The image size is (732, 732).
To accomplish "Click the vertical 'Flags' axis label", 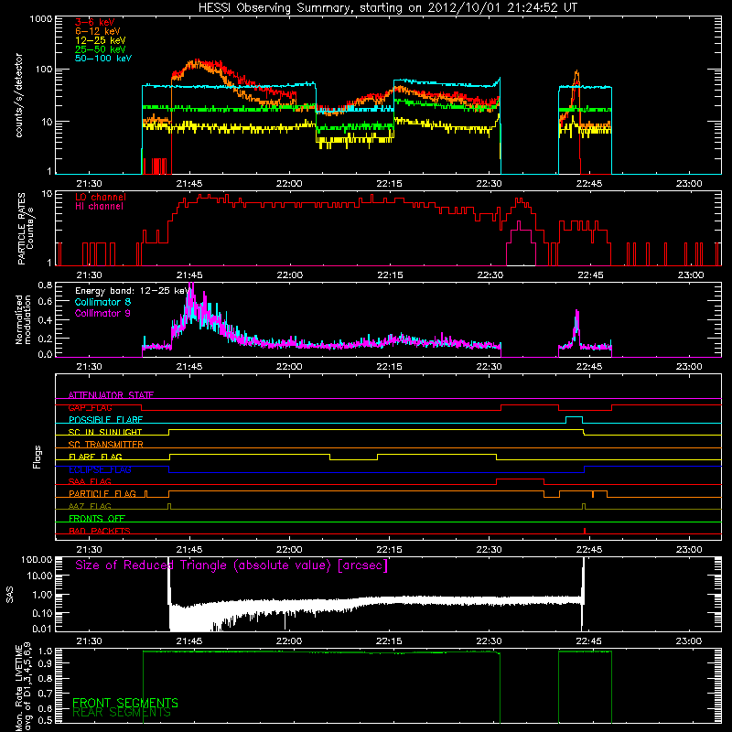I will point(38,457).
